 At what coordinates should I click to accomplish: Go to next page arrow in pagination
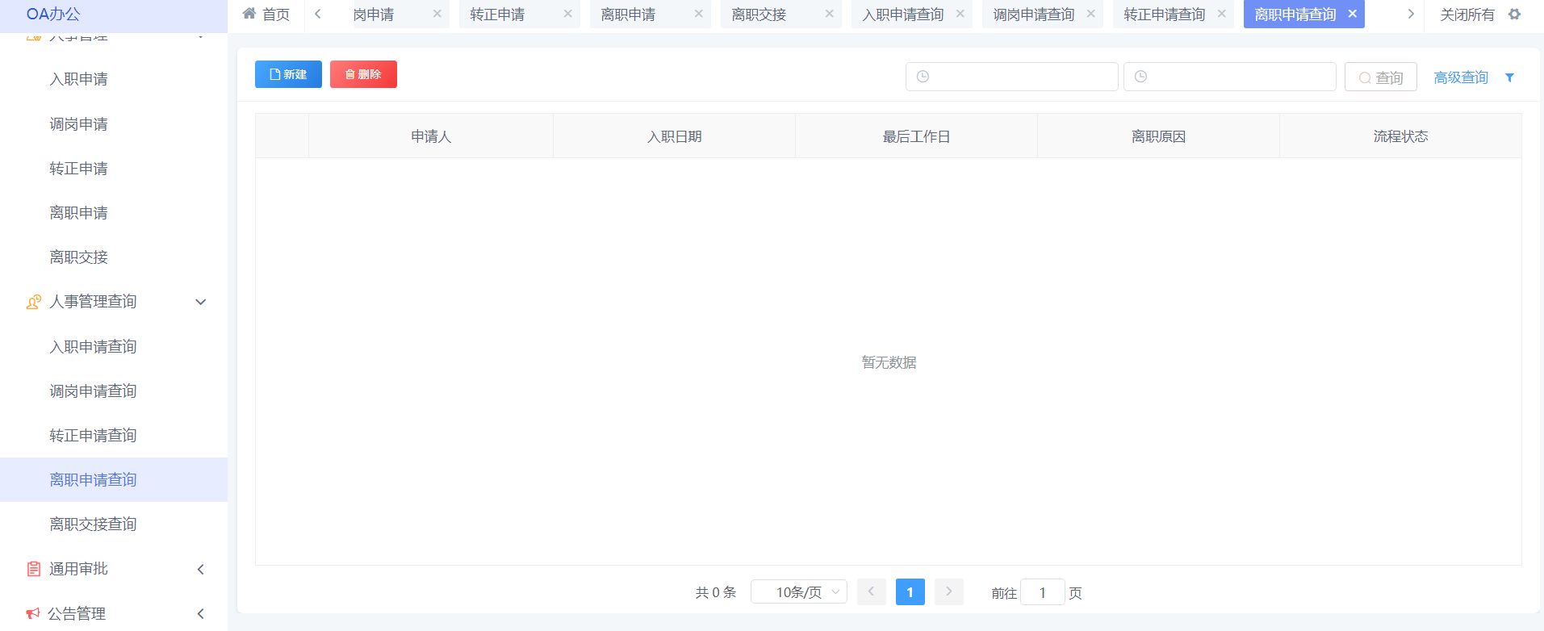948,591
